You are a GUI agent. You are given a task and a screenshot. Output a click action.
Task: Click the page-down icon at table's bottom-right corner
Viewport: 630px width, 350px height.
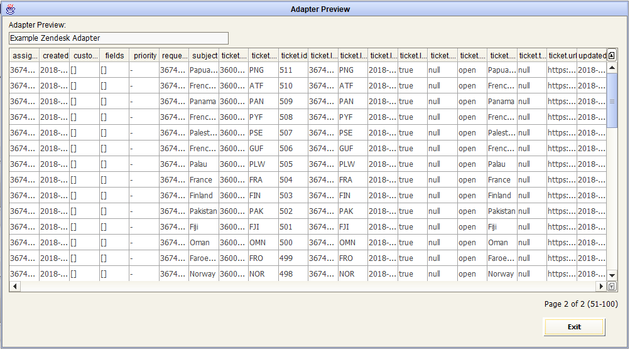pyautogui.click(x=612, y=286)
